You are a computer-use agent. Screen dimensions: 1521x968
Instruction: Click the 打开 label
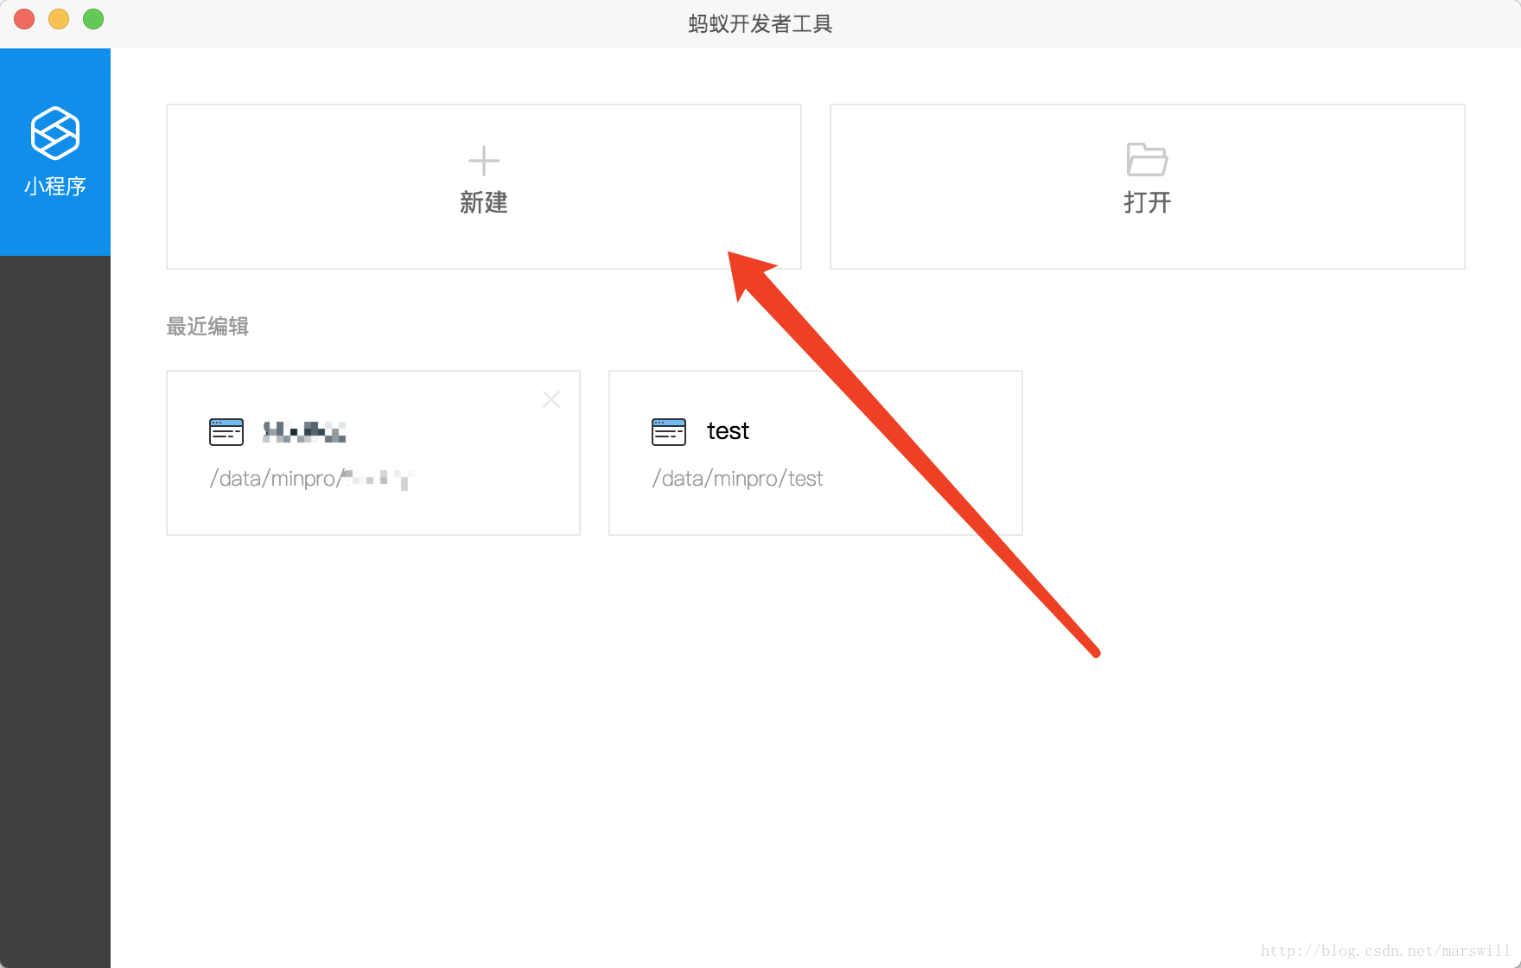[1147, 202]
